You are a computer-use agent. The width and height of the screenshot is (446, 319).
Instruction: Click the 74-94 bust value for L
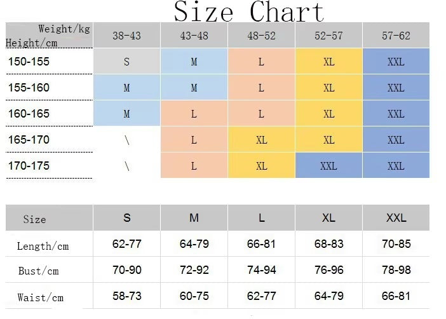(261, 270)
